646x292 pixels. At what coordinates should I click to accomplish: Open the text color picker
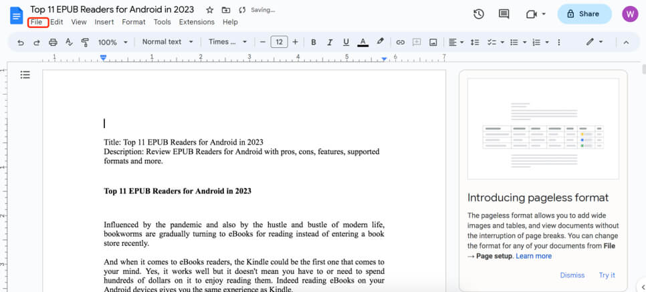(x=362, y=42)
